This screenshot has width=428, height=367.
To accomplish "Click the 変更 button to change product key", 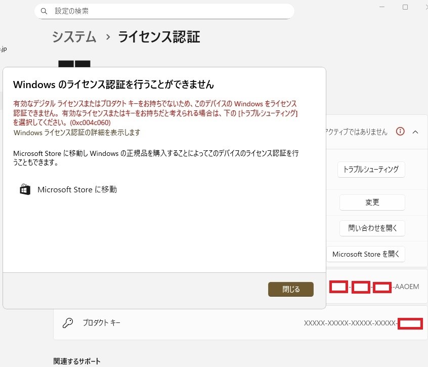I will 372,202.
